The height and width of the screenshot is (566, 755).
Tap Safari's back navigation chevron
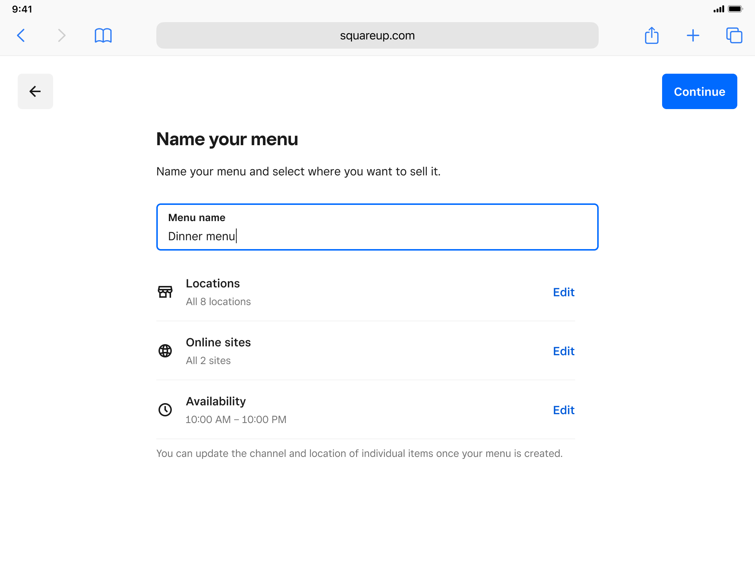point(21,35)
